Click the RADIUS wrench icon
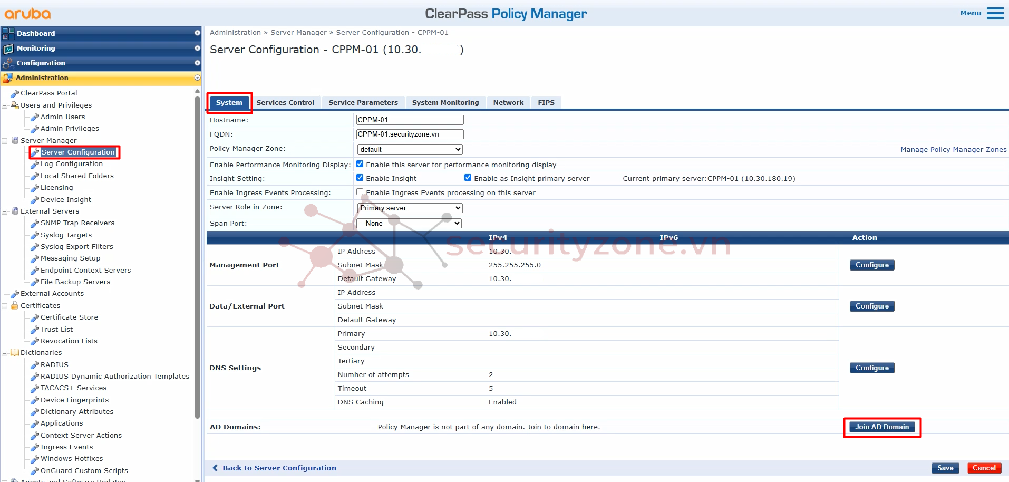Image resolution: width=1009 pixels, height=482 pixels. coord(35,365)
